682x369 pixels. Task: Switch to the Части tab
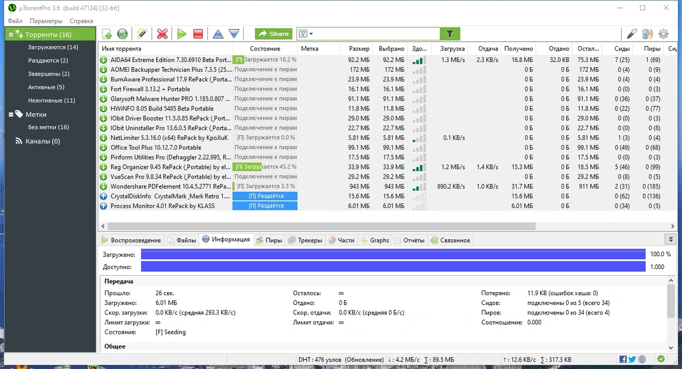pyautogui.click(x=341, y=240)
